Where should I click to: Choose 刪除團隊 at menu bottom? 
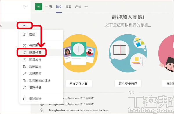click(41, 98)
